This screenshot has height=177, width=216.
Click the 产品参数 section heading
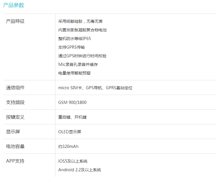pos(14,5)
